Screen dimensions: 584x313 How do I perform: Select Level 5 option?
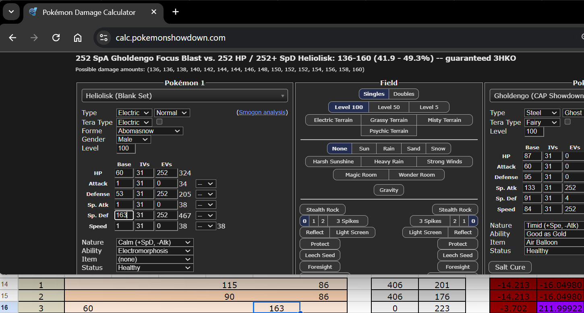click(x=429, y=107)
